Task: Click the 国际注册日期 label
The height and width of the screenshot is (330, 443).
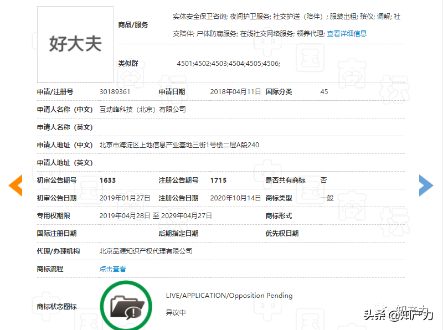Action: coord(57,234)
